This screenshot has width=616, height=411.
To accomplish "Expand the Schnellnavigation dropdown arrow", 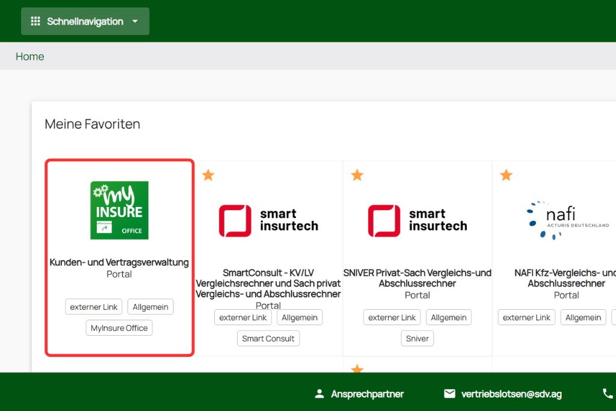I will pyautogui.click(x=135, y=22).
